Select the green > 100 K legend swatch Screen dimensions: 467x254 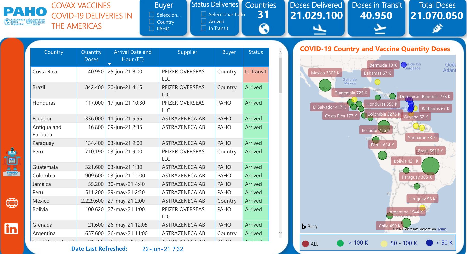pyautogui.click(x=340, y=243)
